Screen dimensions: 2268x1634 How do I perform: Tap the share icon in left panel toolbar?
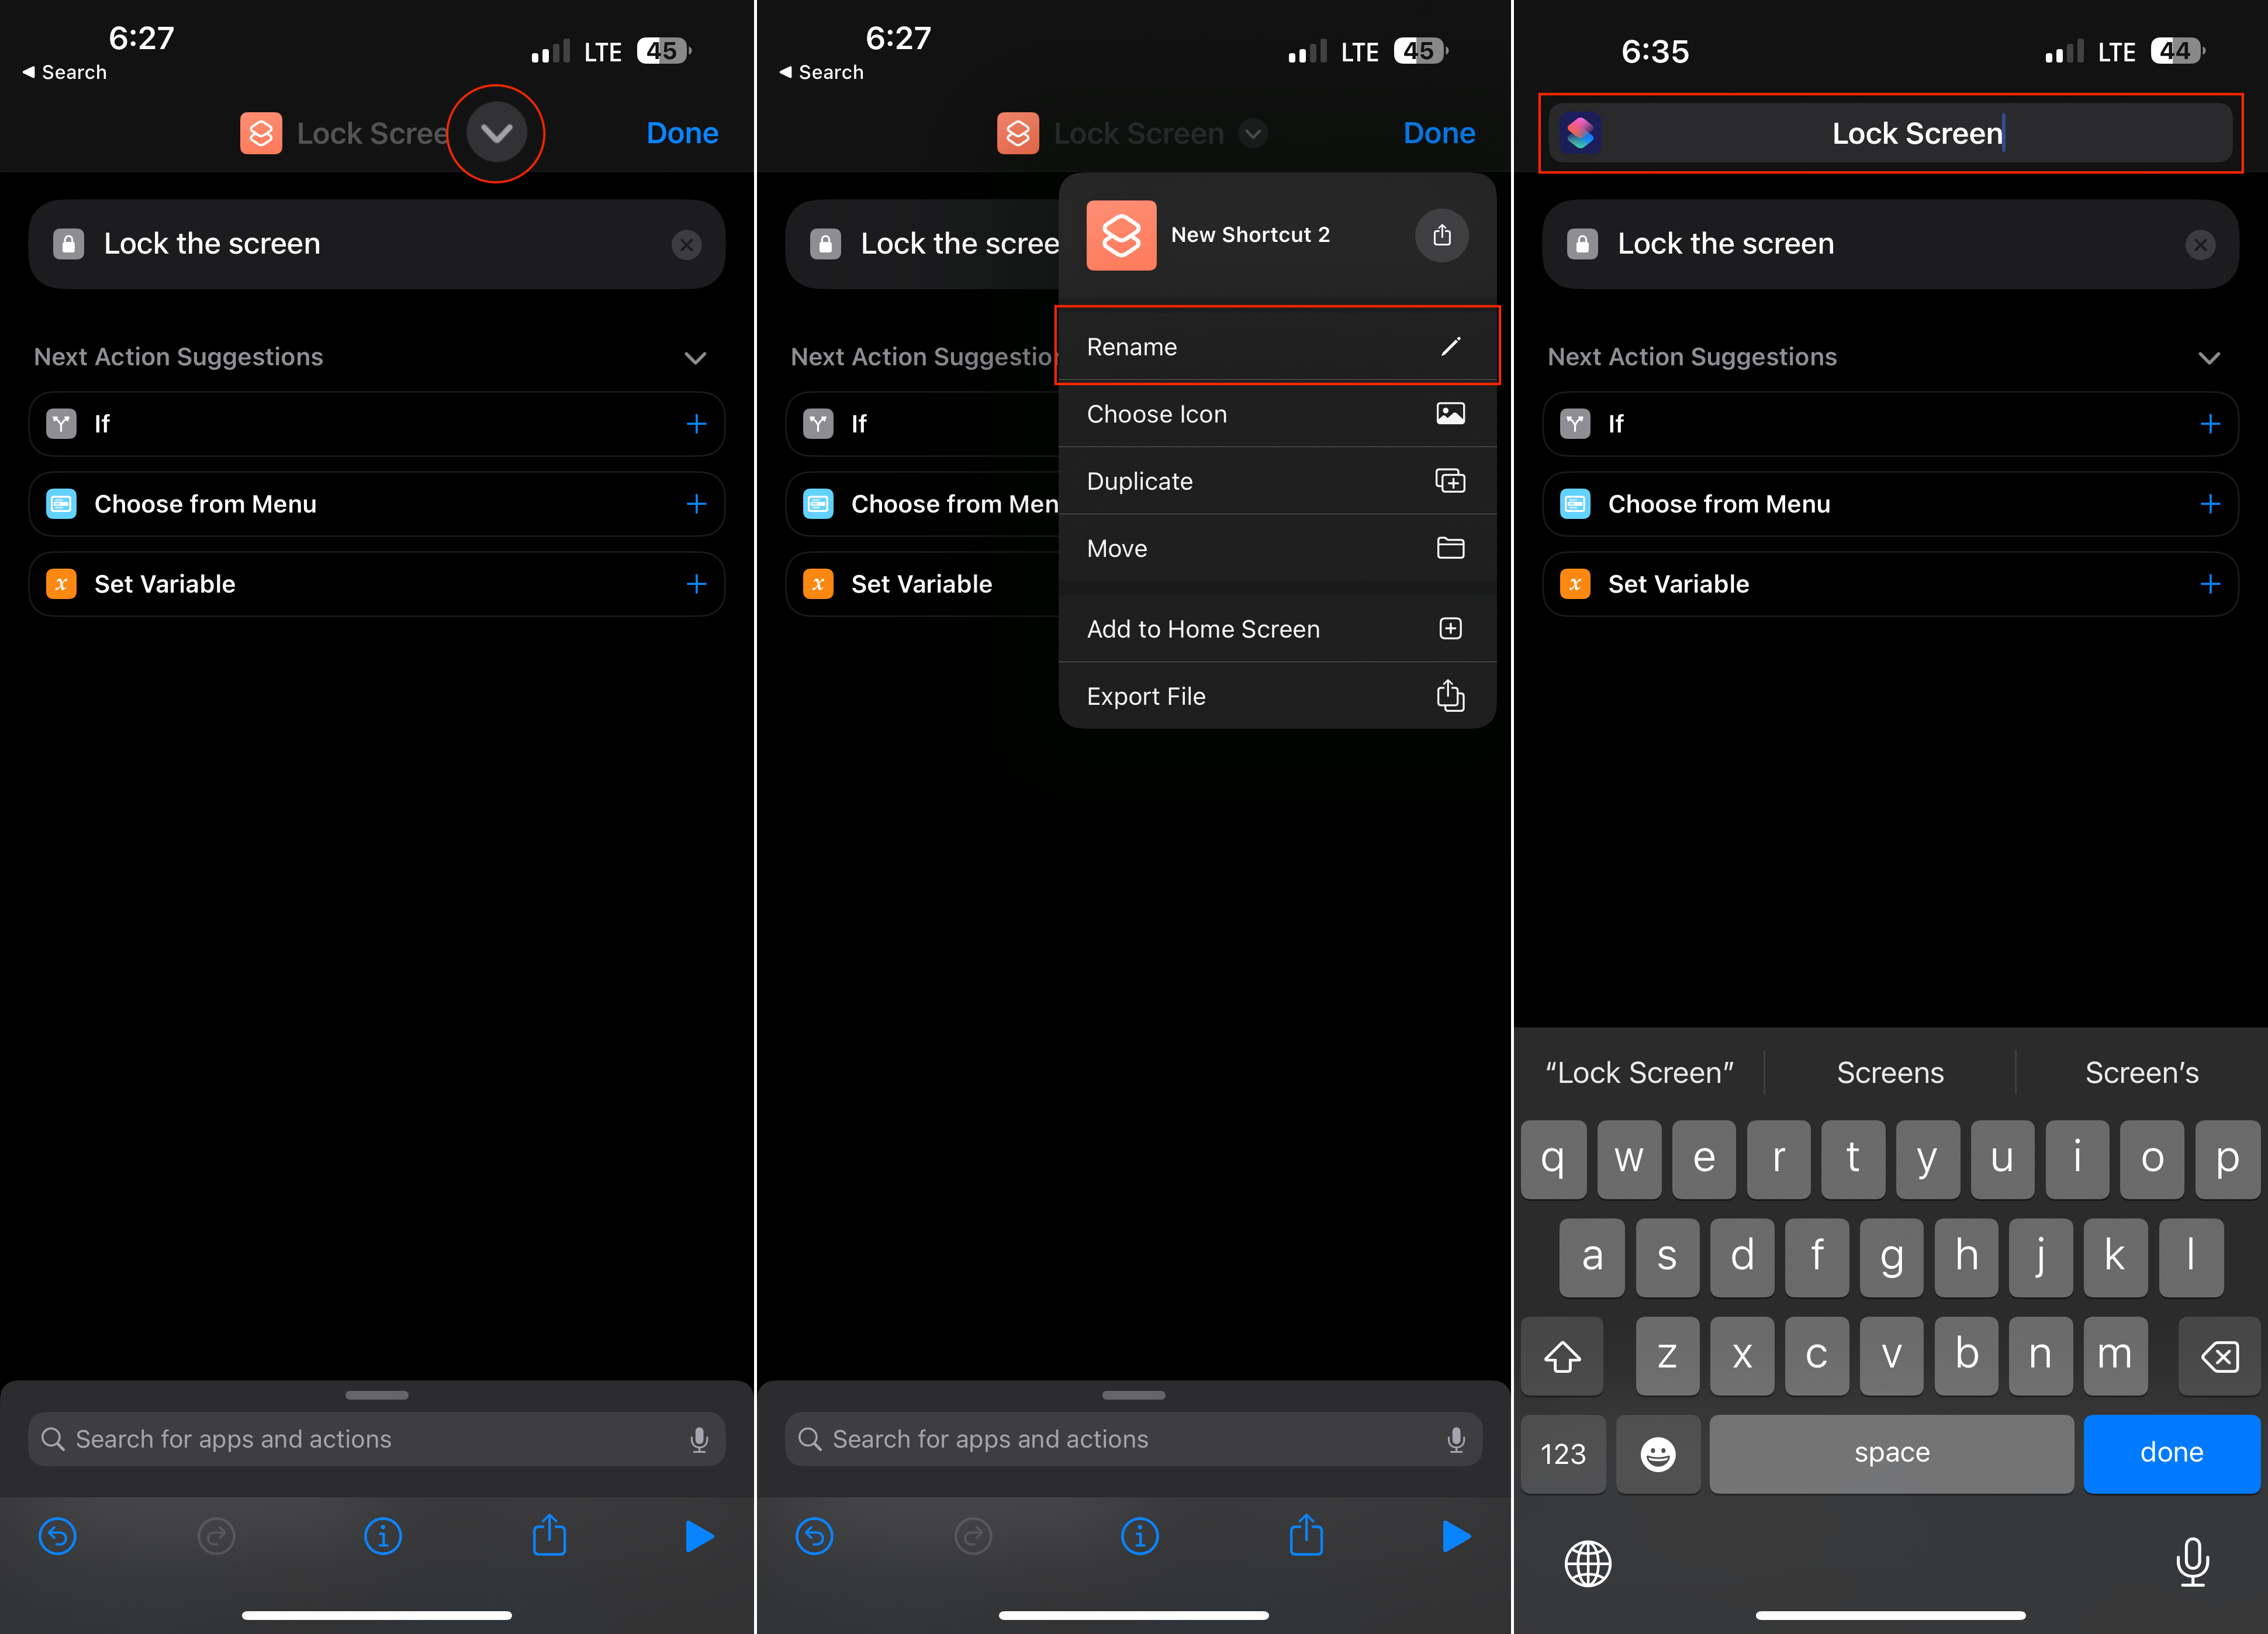[549, 1535]
